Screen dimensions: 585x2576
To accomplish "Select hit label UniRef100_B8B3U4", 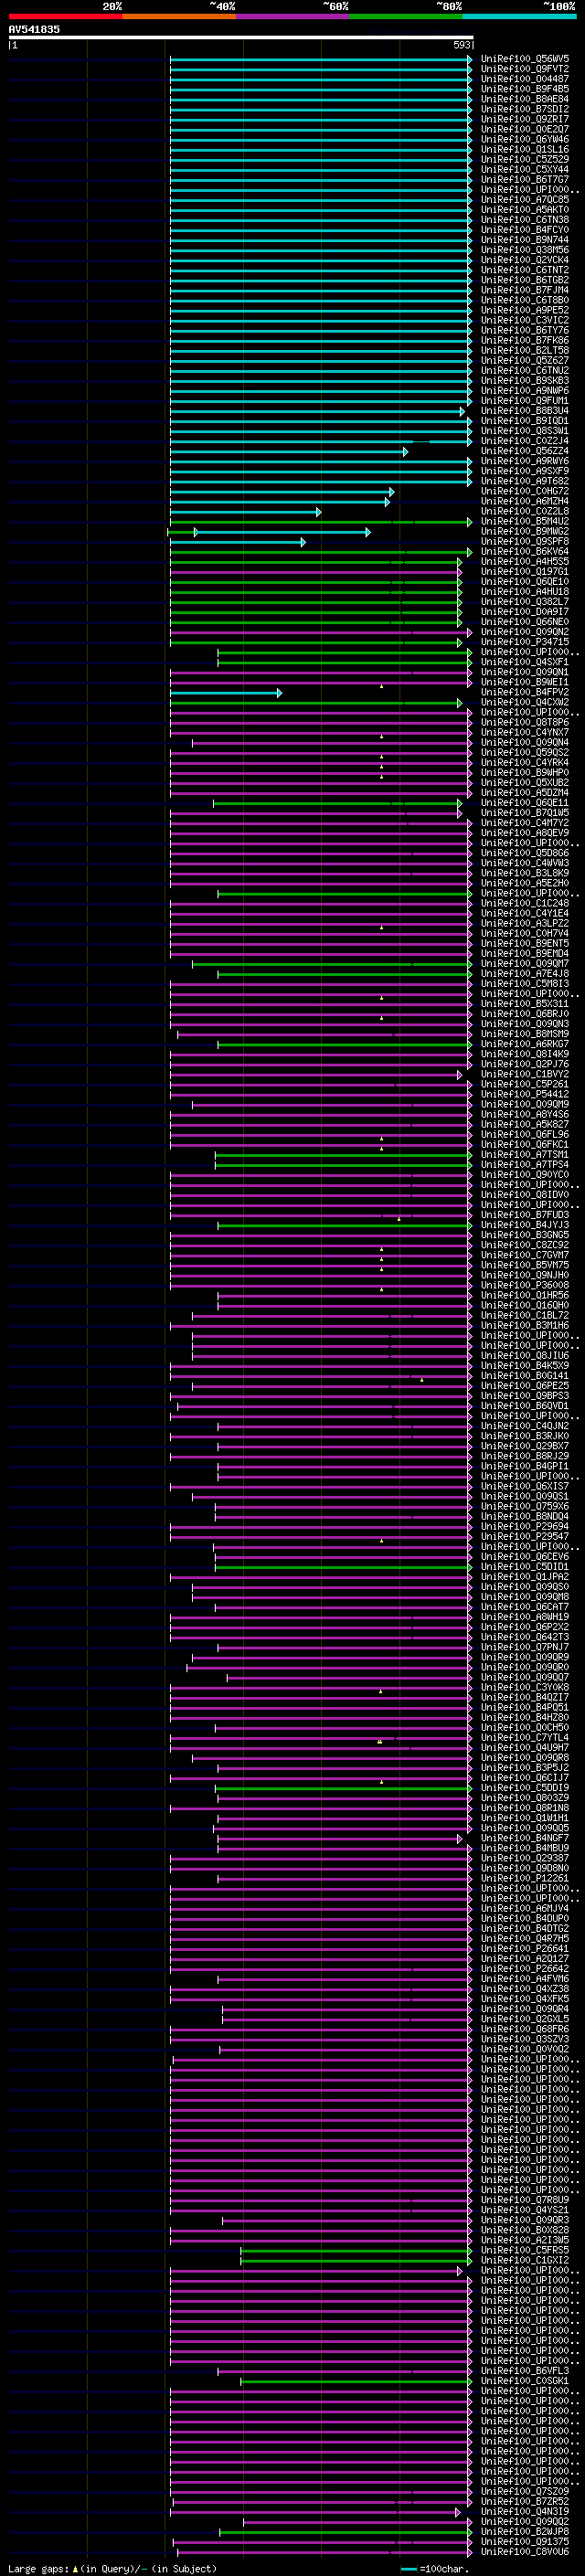I will click(x=525, y=411).
